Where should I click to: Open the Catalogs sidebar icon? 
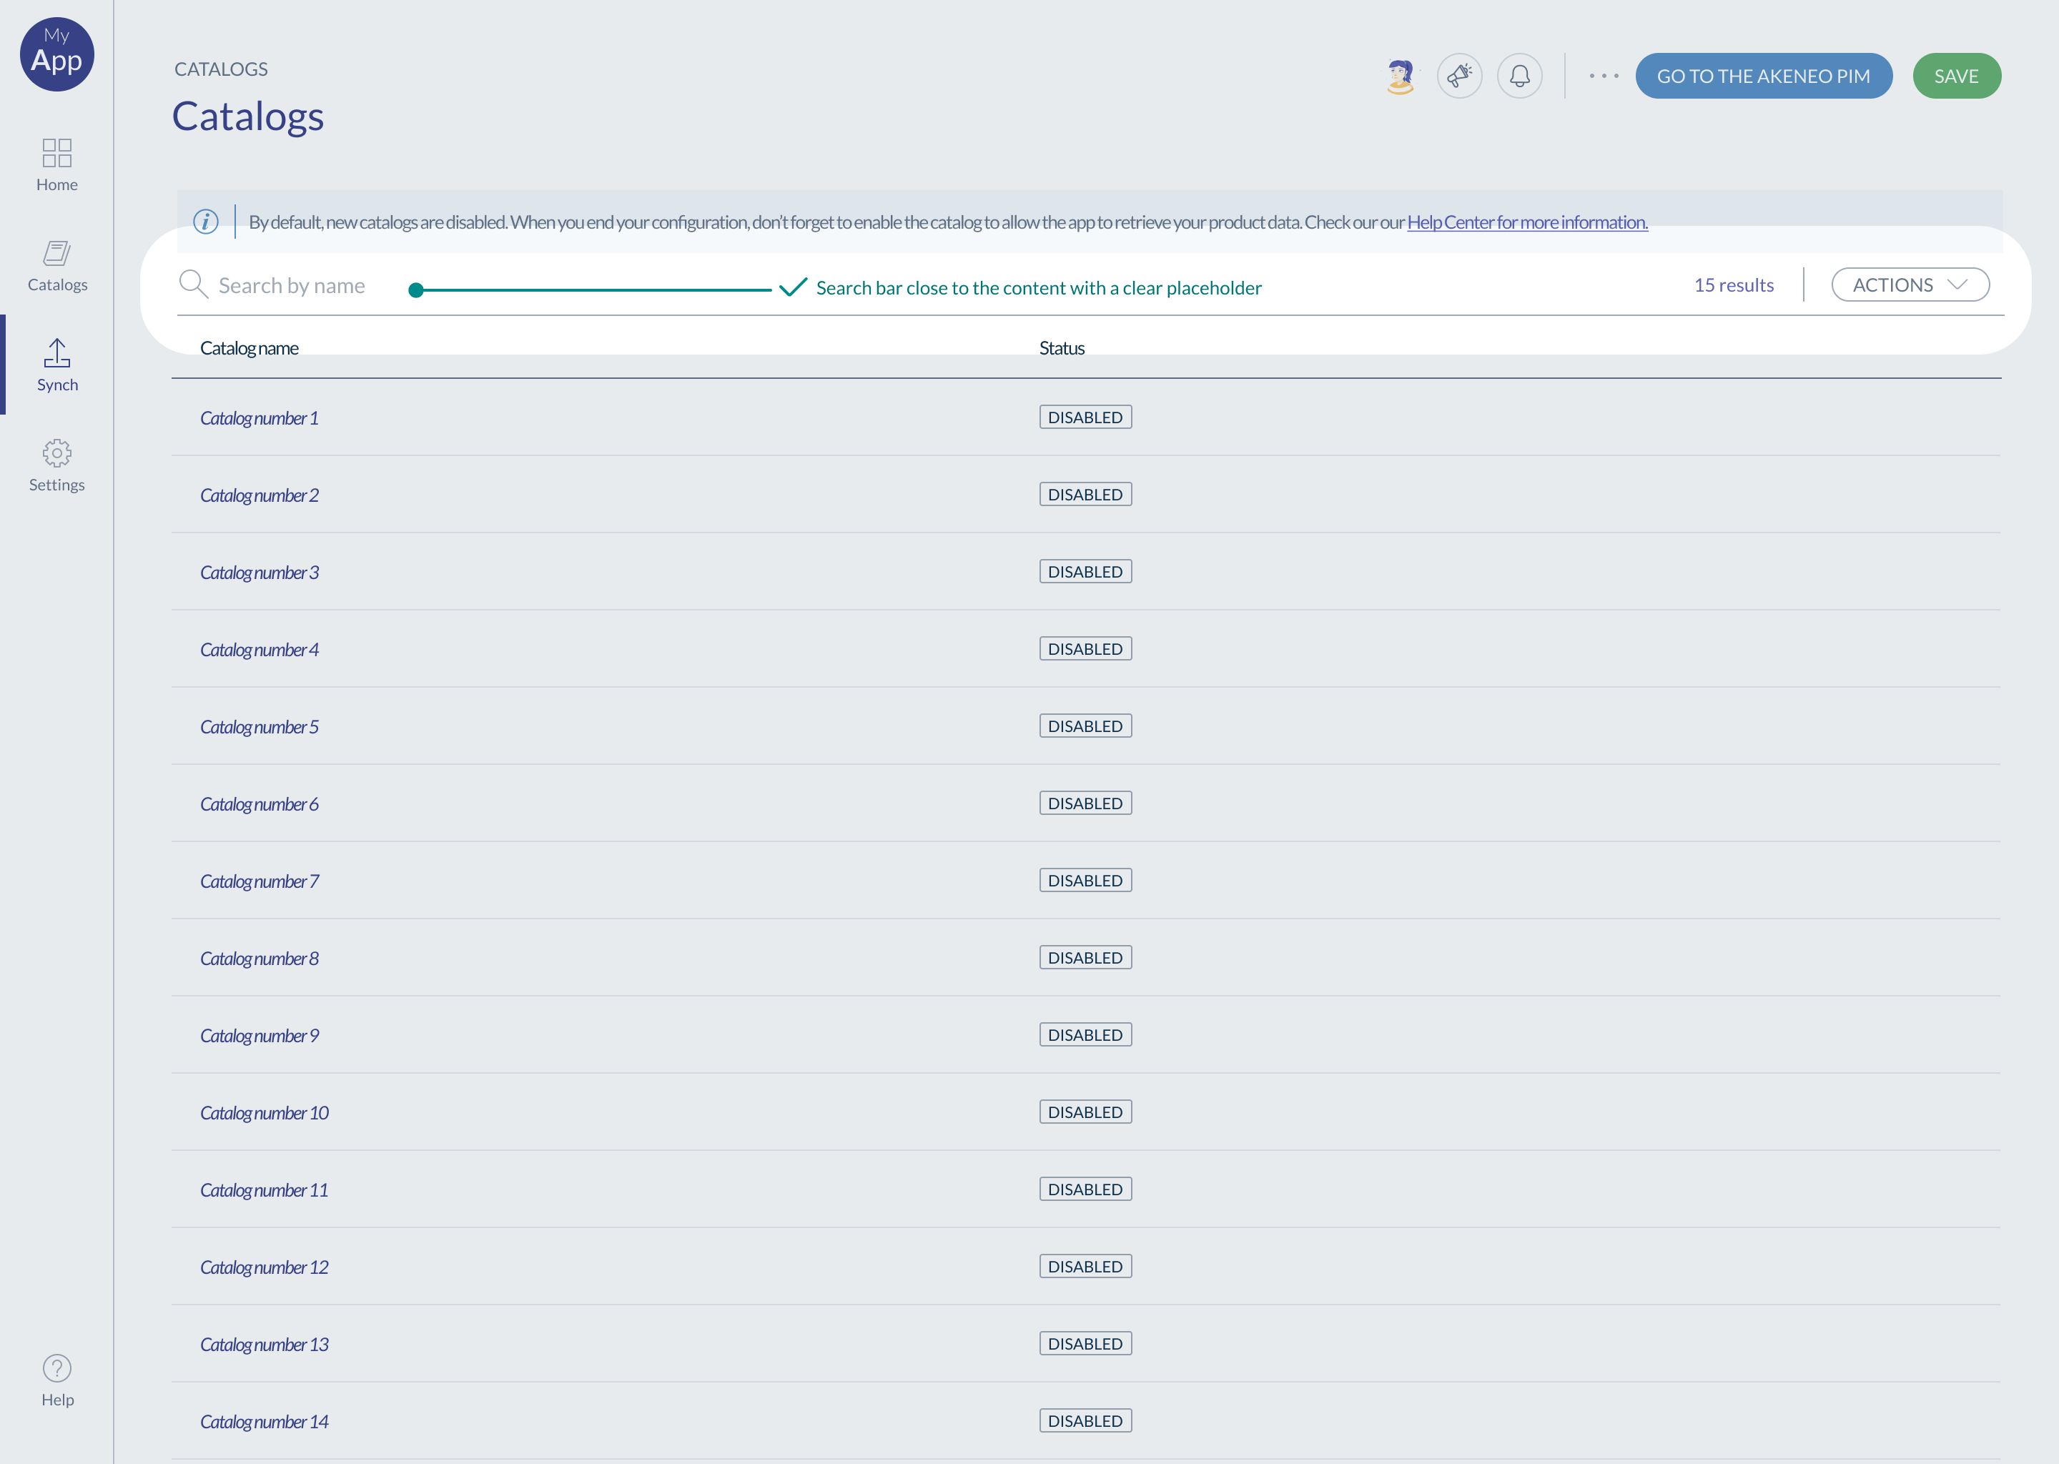[x=56, y=253]
